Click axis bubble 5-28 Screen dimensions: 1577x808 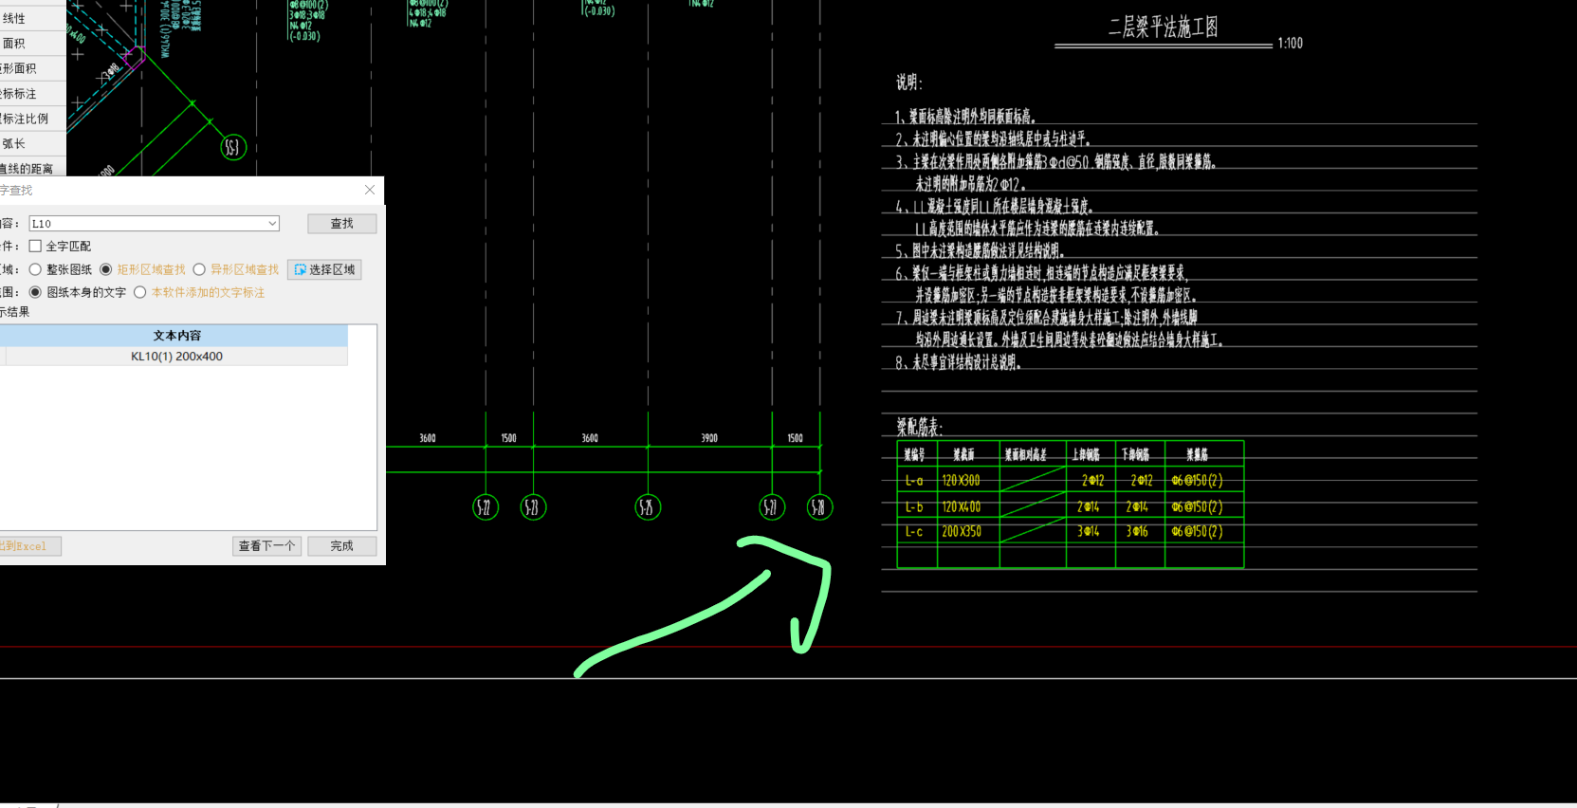click(x=819, y=507)
